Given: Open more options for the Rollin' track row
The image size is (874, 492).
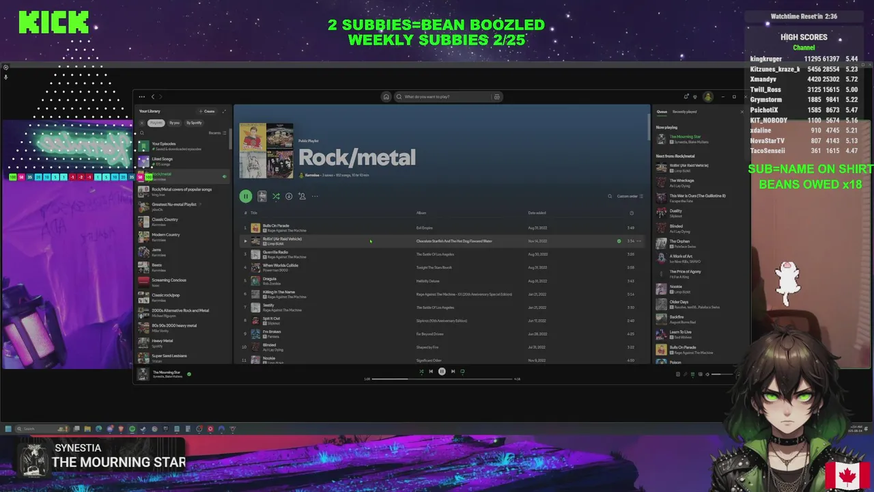Looking at the screenshot, I should coord(639,241).
